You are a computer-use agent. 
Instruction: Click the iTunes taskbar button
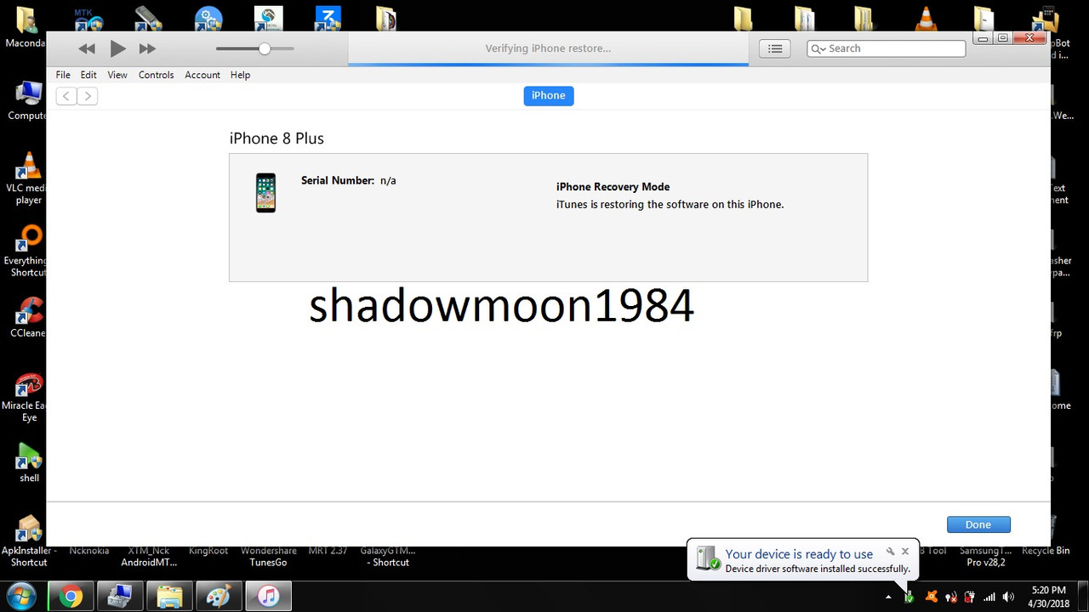tap(268, 597)
